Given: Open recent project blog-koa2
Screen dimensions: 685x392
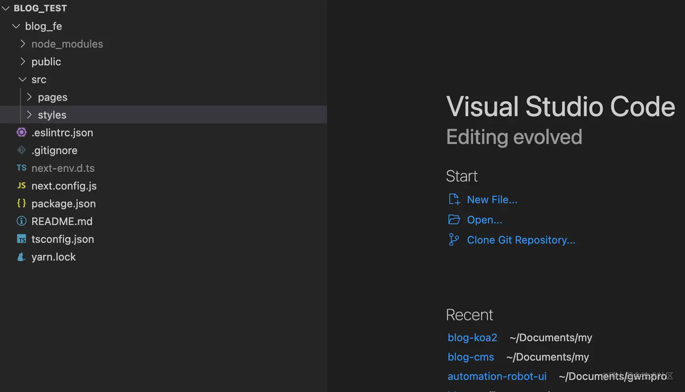Looking at the screenshot, I should pyautogui.click(x=472, y=338).
